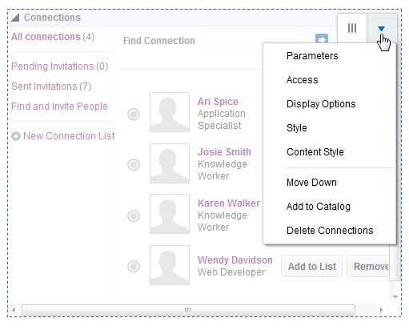Open the view actions dropdown arrow
The image size is (409, 330).
tap(382, 28)
